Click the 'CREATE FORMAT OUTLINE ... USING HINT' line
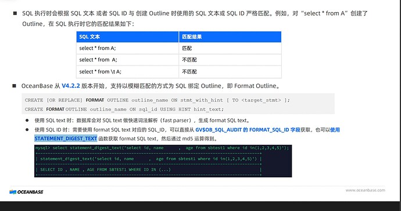 point(124,109)
